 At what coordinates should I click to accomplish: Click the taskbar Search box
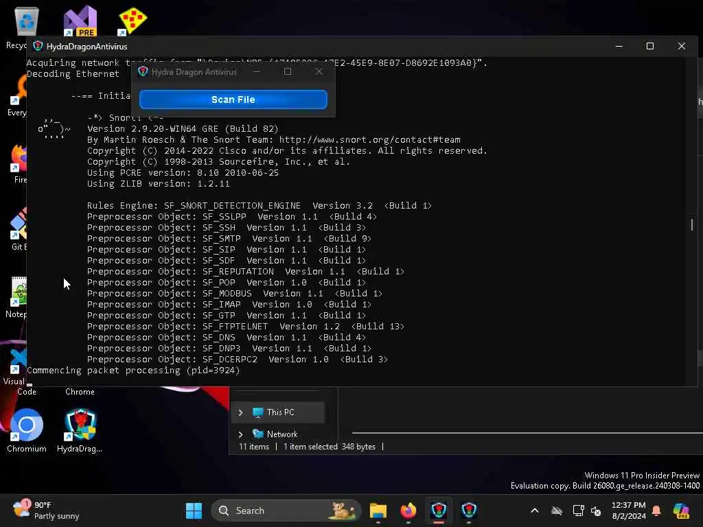pyautogui.click(x=286, y=511)
